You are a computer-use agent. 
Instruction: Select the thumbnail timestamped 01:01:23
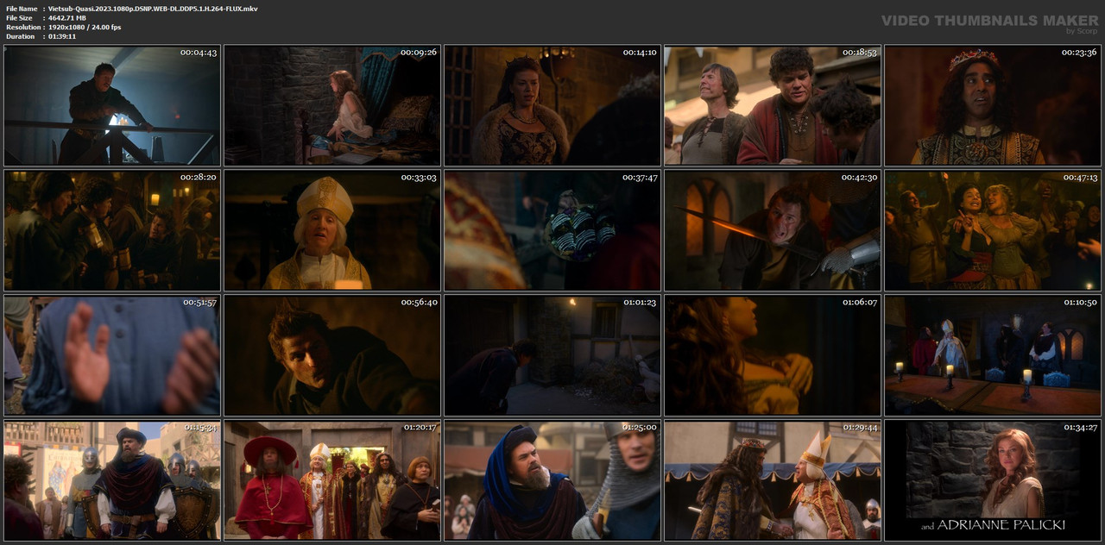[x=552, y=355]
